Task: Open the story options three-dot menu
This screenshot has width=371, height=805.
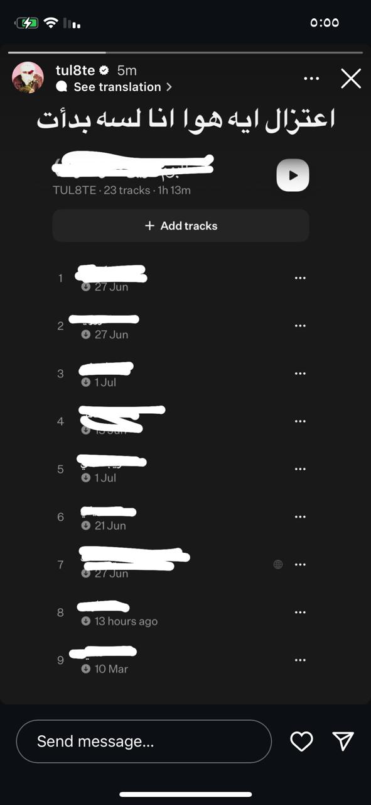Action: pos(311,79)
